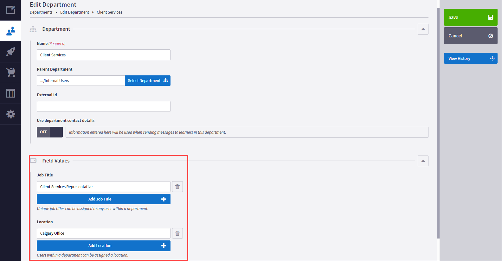Select the Users sidebar icon
502x261 pixels.
point(10,31)
